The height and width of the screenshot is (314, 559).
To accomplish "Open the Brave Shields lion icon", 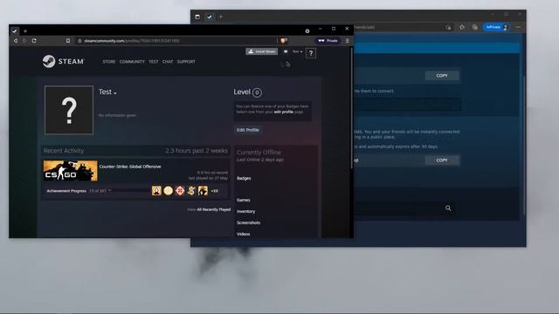I will click(284, 41).
